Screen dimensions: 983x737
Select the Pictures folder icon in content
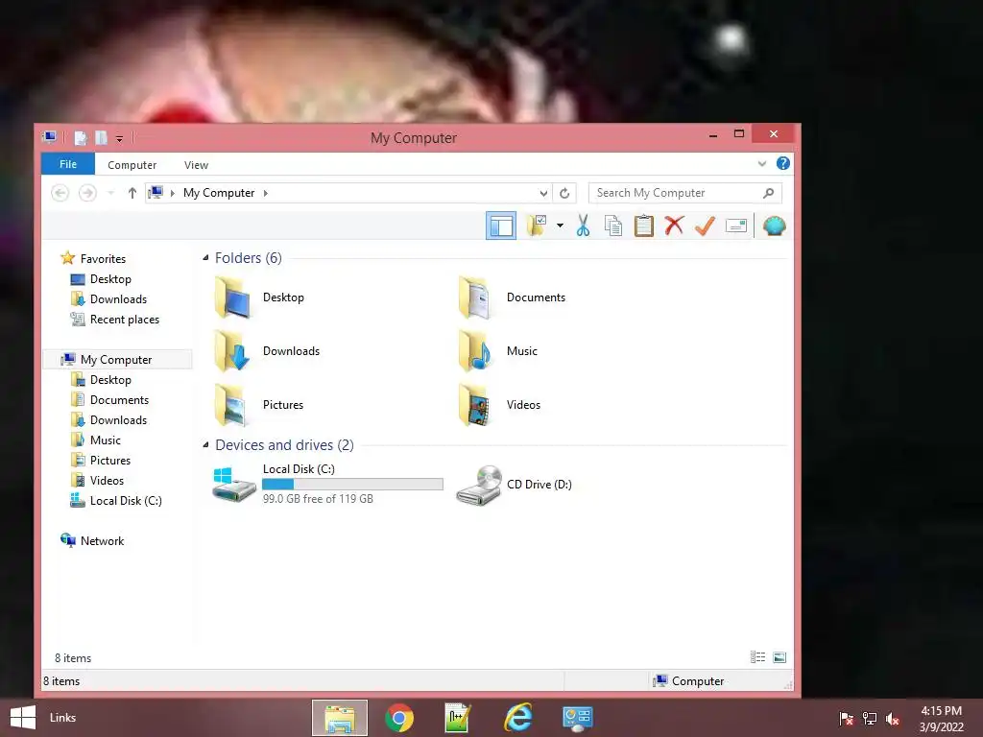(x=232, y=405)
